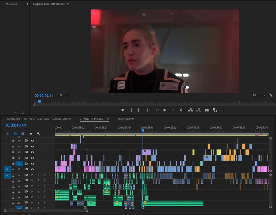
Task: Solo audio track A1
Action: click(38, 175)
